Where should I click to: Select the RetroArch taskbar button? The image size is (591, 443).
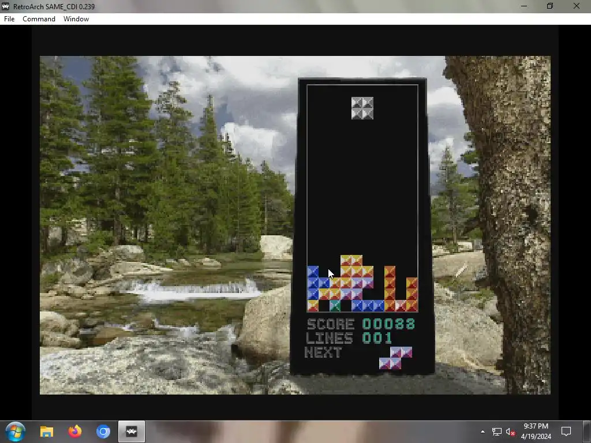click(132, 431)
